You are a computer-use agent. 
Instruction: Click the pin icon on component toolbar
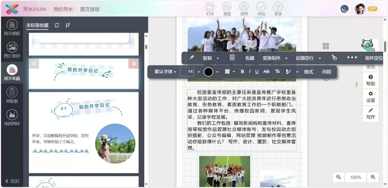click(192, 58)
